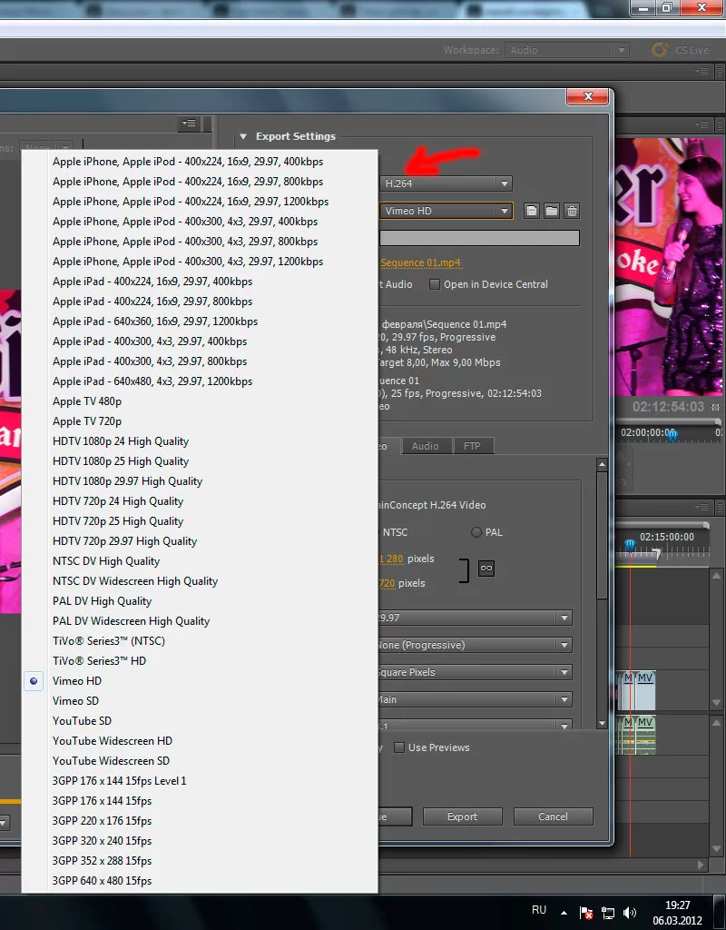
Task: Click the delete preset trash icon
Action: [x=572, y=211]
